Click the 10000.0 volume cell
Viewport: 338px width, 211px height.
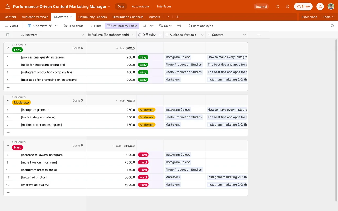(111, 155)
